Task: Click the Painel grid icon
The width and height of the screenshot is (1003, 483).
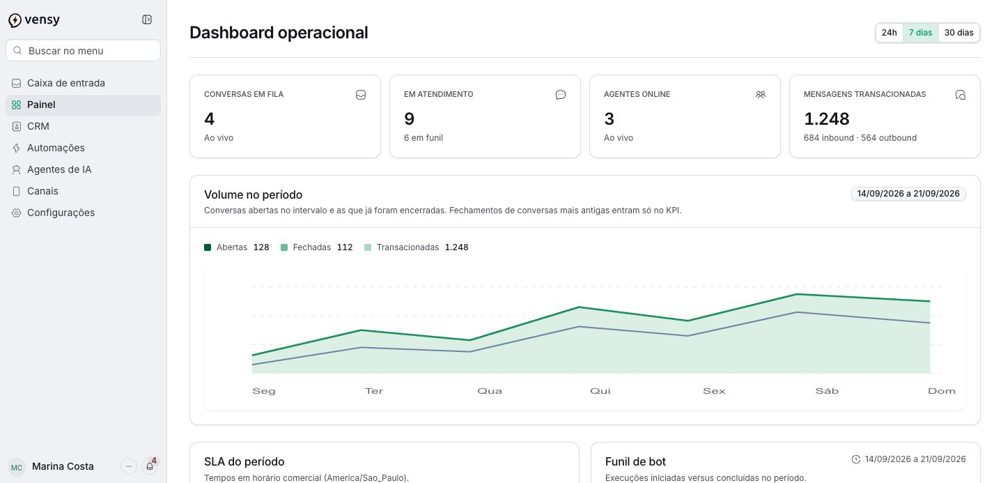Action: point(17,105)
